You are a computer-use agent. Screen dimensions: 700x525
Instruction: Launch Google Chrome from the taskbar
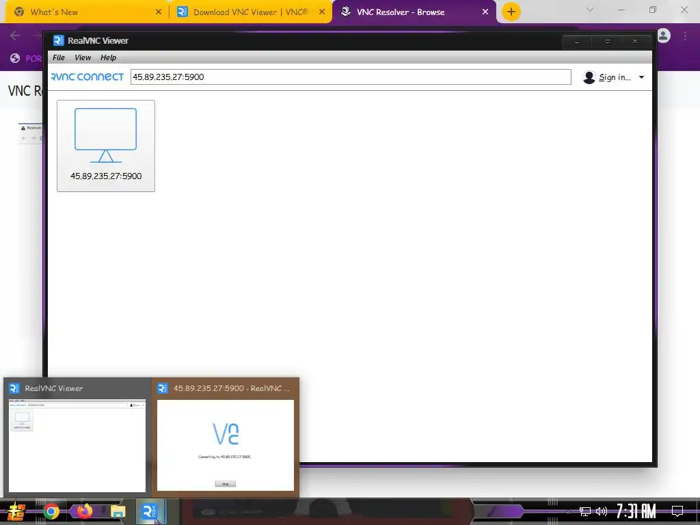tap(51, 511)
